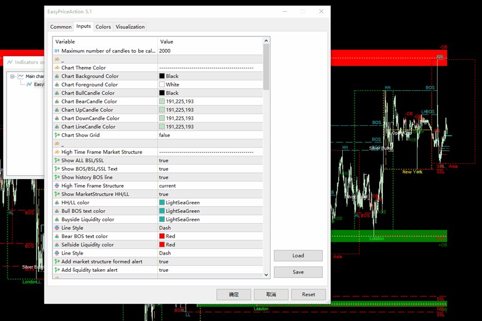This screenshot has height=321, width=482.
Task: Click the enum icon beside High Time Frame Structure
Action: point(57,186)
